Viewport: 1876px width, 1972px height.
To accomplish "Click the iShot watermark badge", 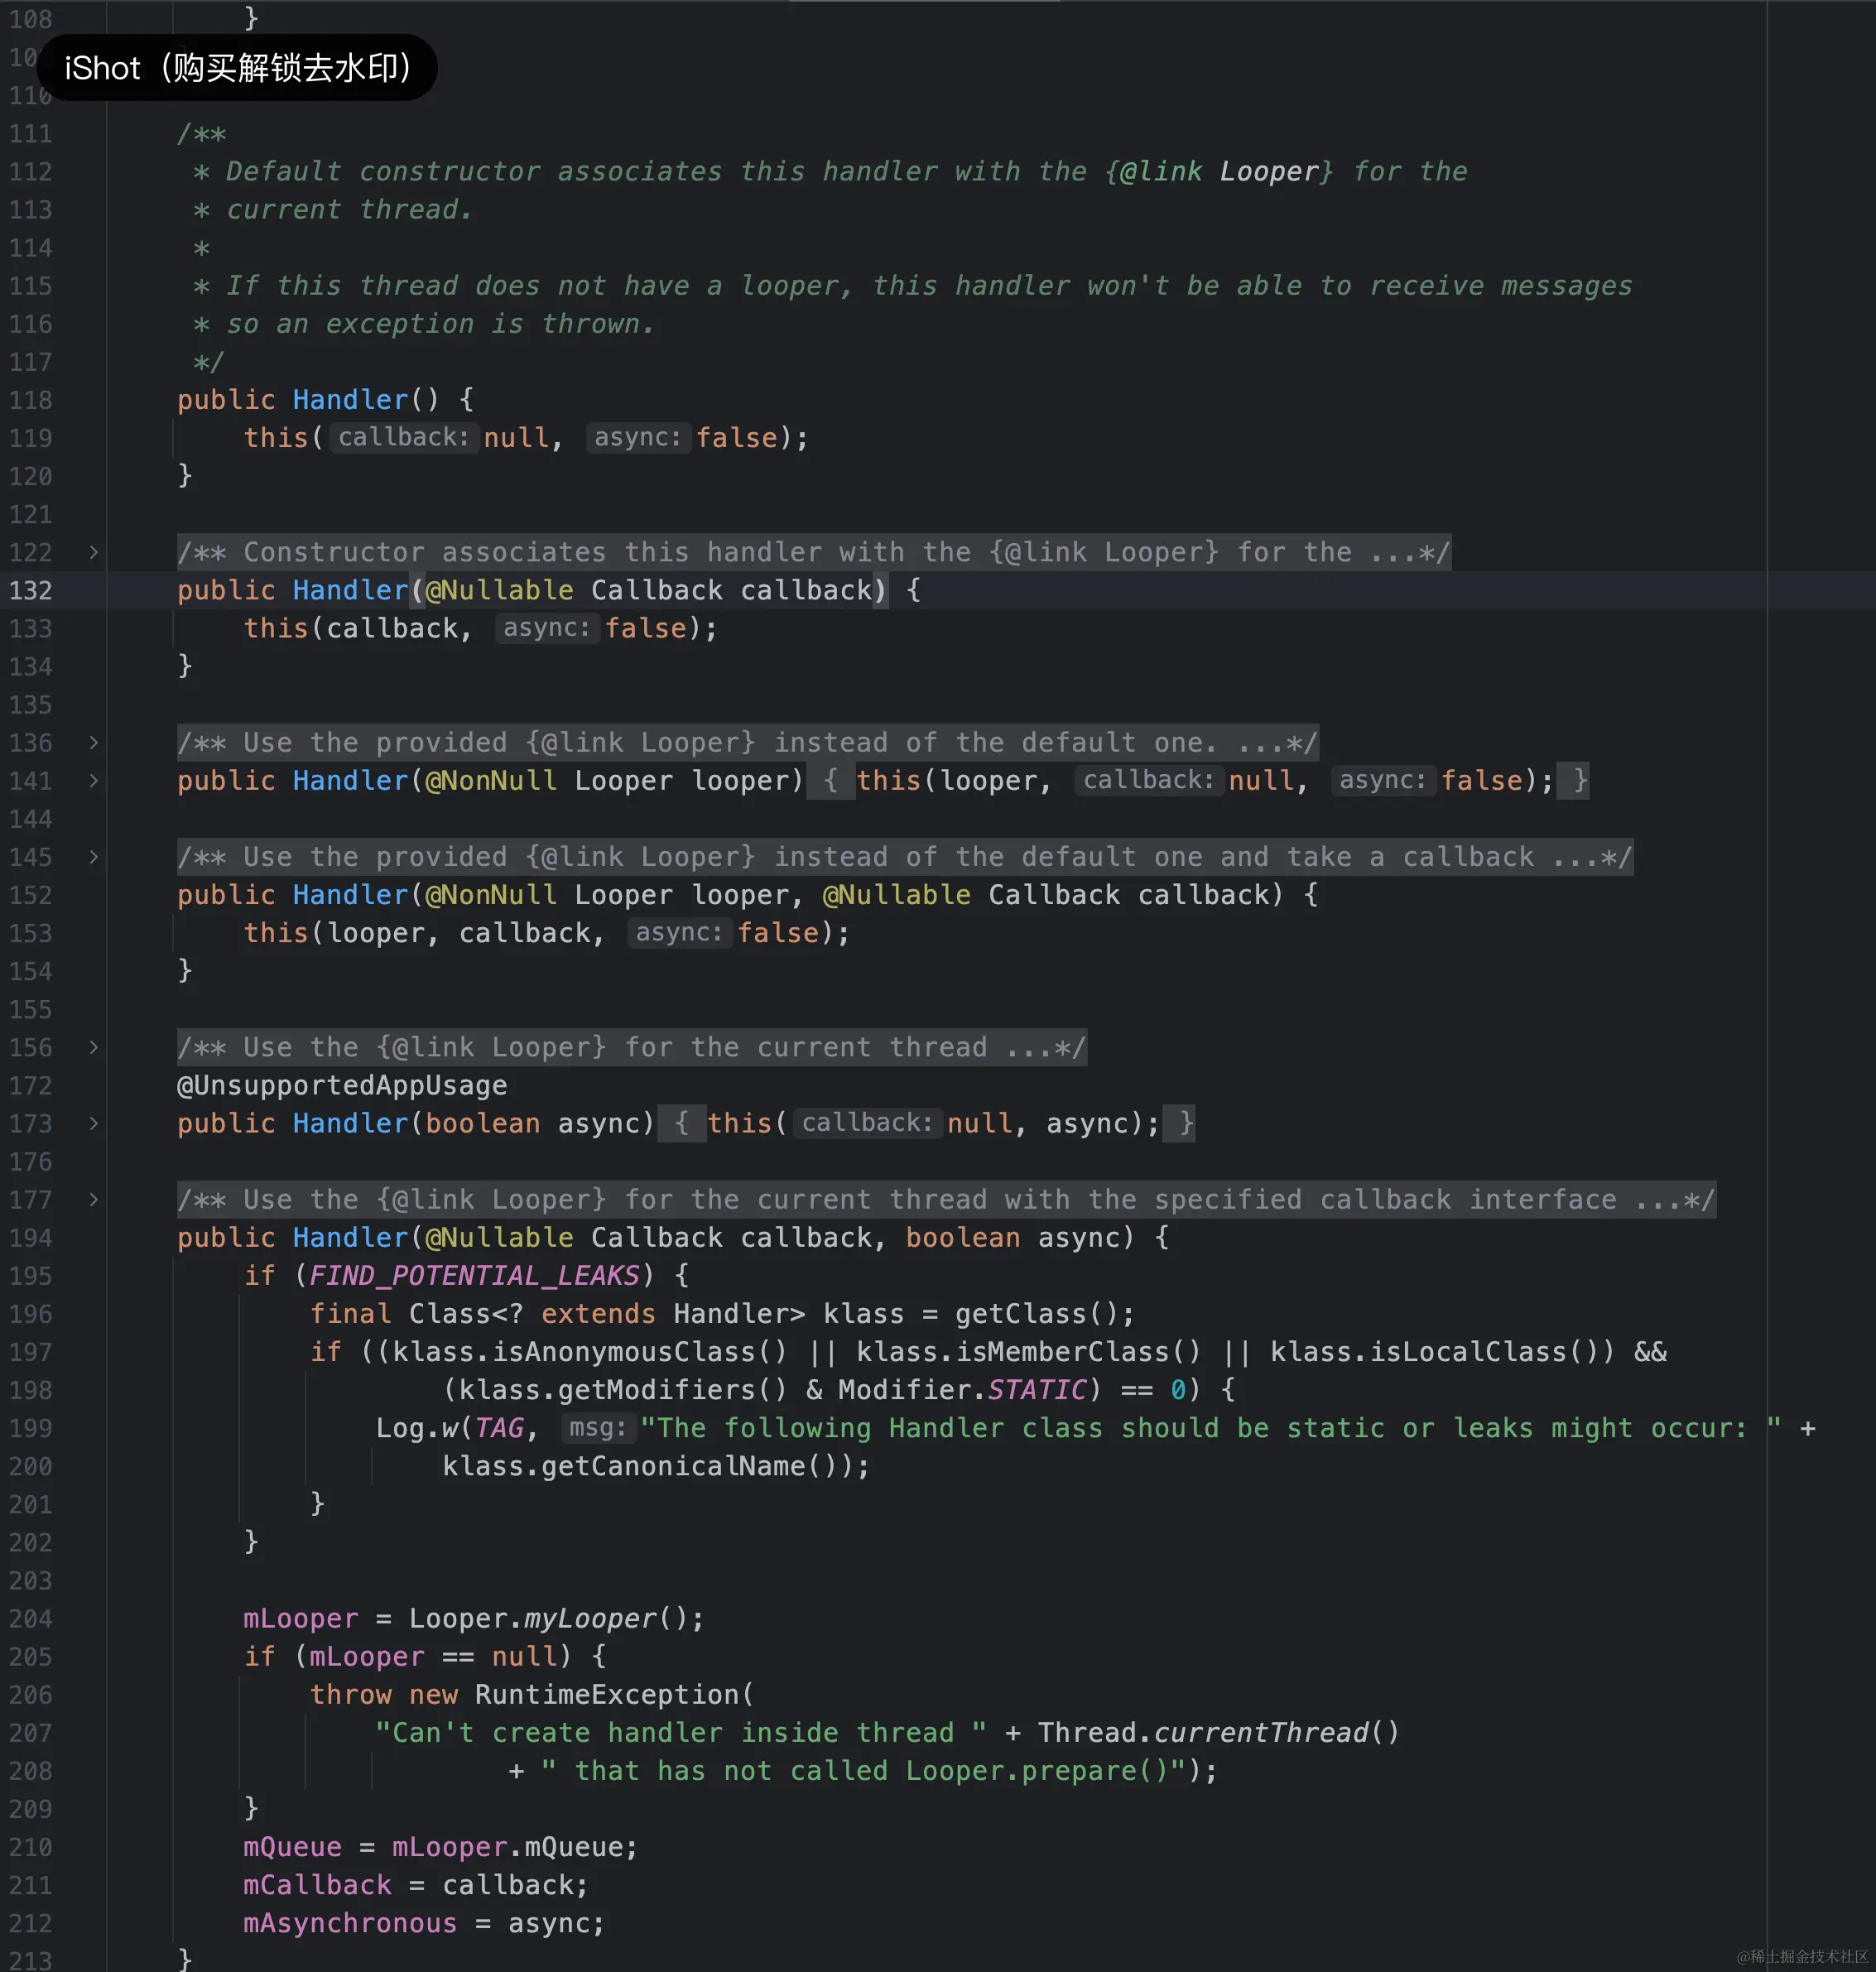I will tap(237, 68).
